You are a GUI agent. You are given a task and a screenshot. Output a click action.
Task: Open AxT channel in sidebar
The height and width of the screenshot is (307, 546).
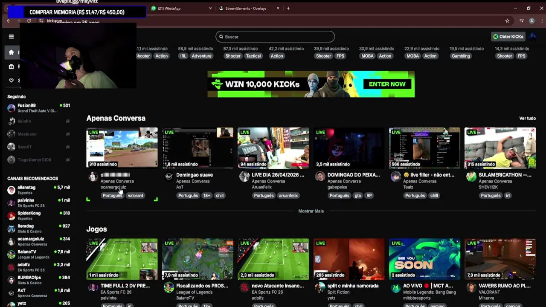(x=38, y=293)
